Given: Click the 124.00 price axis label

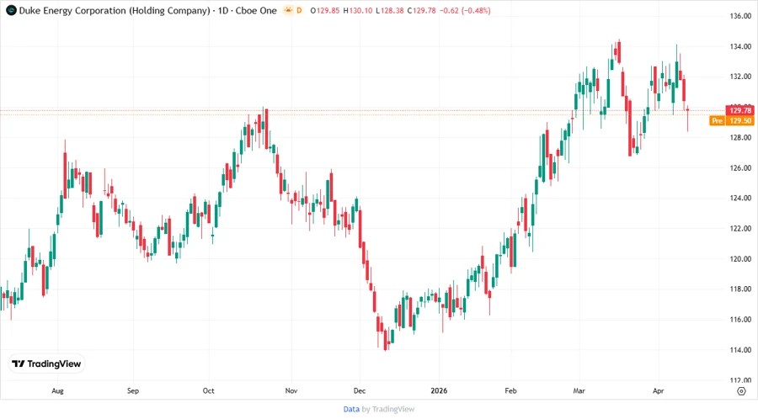Looking at the screenshot, I should point(740,198).
